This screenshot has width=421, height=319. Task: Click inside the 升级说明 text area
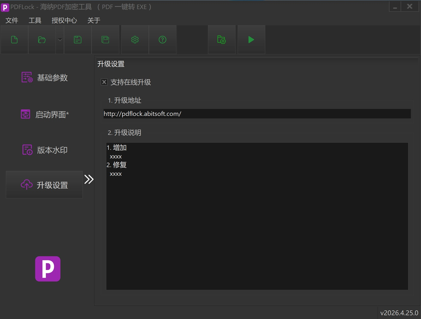[257, 216]
